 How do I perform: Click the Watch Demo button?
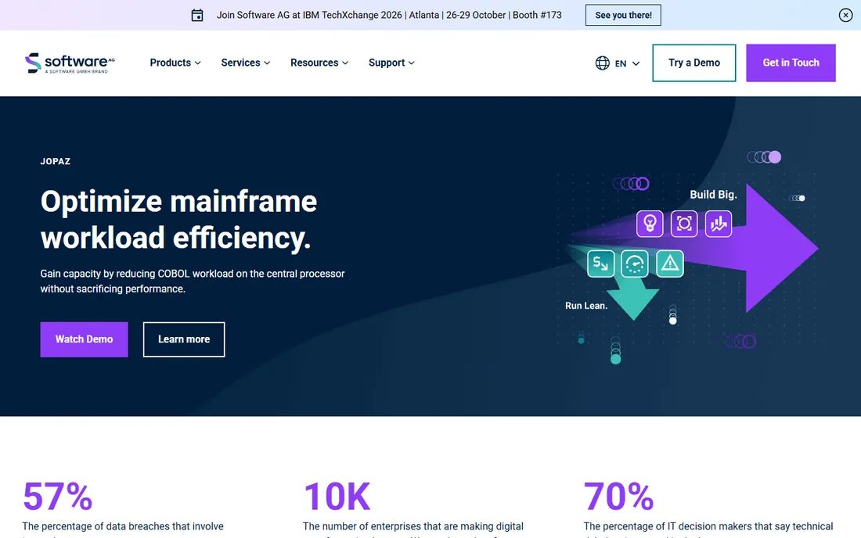coord(84,339)
